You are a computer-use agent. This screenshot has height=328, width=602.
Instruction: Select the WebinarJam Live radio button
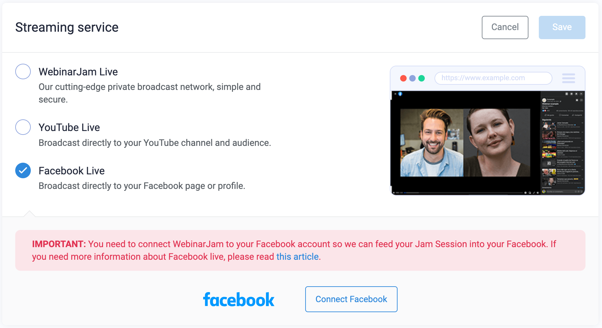[x=23, y=71]
